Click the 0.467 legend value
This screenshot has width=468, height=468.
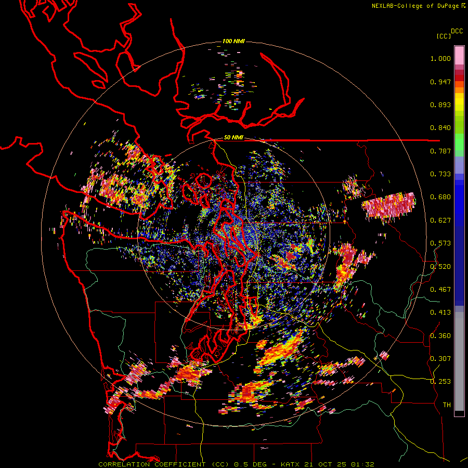[x=440, y=290]
